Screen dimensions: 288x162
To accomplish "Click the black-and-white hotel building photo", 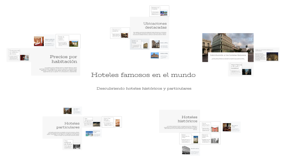I will (x=186, y=150).
